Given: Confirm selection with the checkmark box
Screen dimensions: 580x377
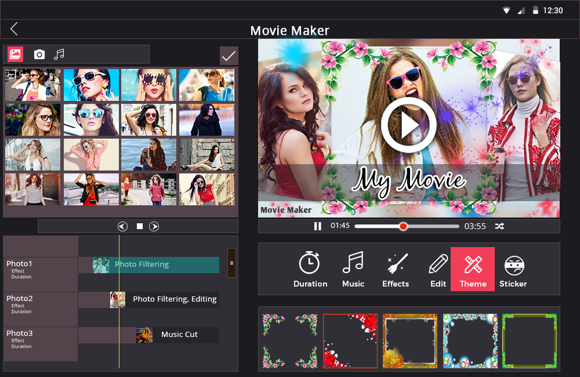Looking at the screenshot, I should 229,56.
